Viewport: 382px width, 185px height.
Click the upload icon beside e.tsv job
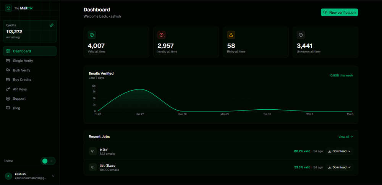(x=93, y=151)
